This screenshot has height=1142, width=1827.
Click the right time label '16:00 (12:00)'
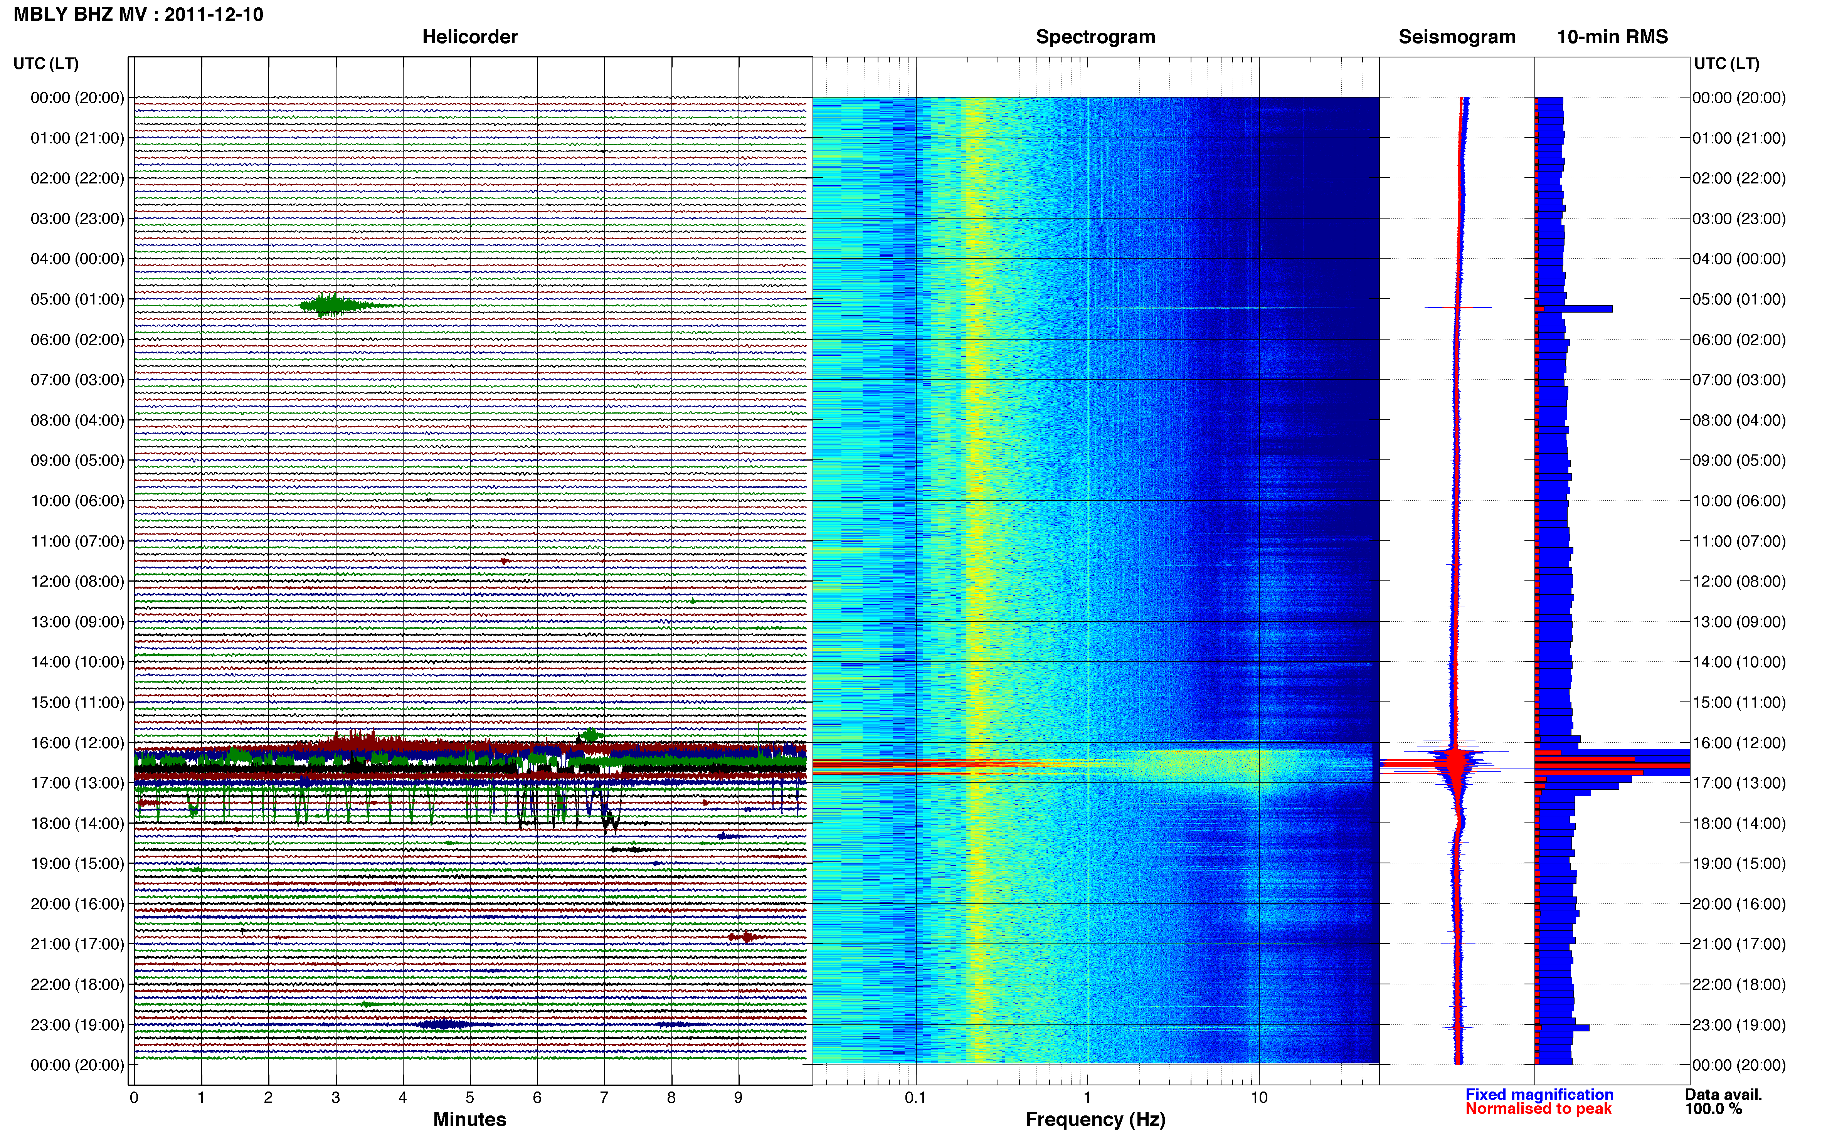pos(1739,742)
